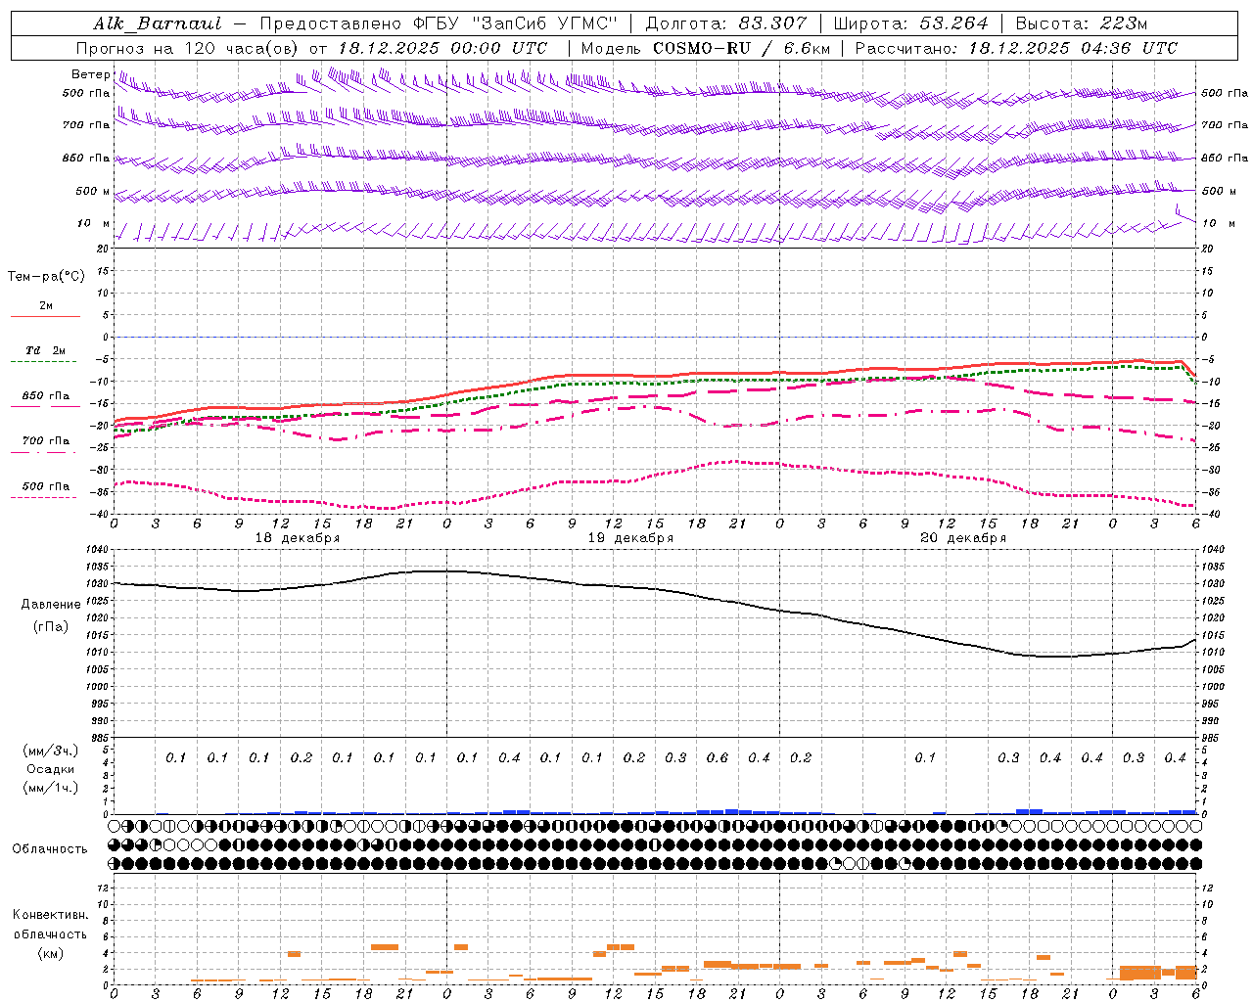This screenshot has width=1253, height=1002.
Task: Click 700 гПа entry in temperature legend
Action: click(x=46, y=441)
